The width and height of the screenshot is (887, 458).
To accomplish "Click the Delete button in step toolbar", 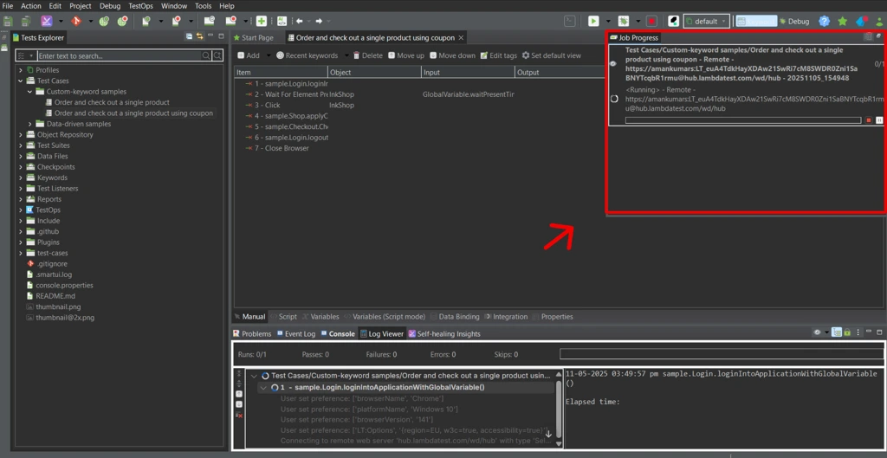I will pyautogui.click(x=367, y=55).
